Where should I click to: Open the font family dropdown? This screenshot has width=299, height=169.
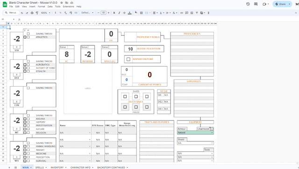[x=87, y=13]
